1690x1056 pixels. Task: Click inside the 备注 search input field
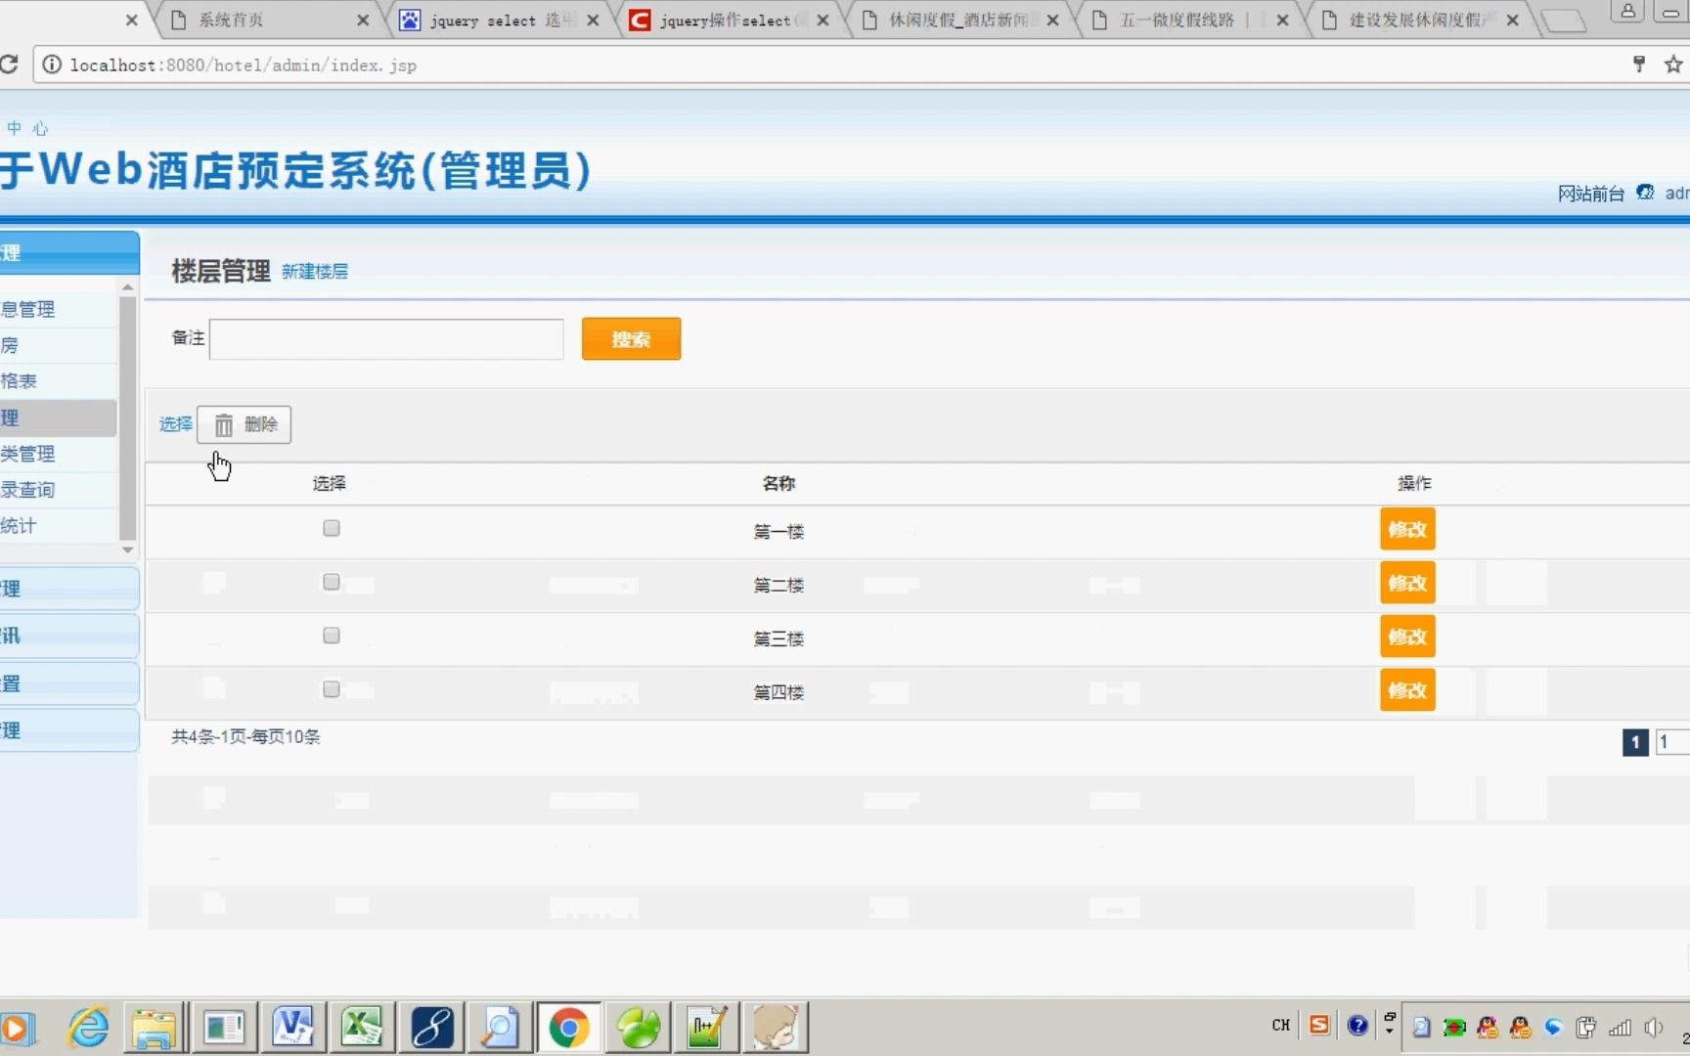385,339
